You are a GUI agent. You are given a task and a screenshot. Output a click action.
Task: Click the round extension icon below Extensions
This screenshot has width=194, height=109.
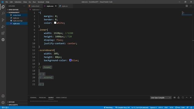click(3, 40)
